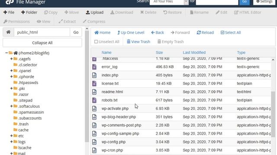Expand the logs folder
Screen dimensions: 277x155
[11, 142]
